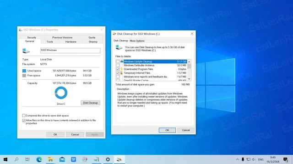
Task: Click OK in the Disk Cleanup dialog
Action: [167, 130]
